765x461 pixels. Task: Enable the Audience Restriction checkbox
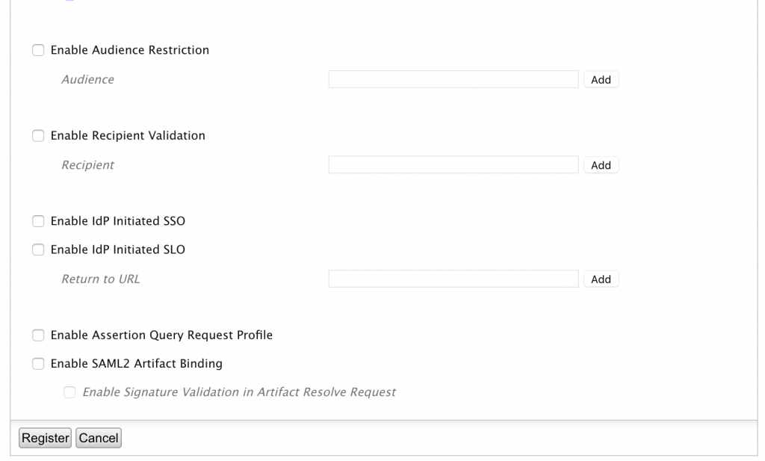point(38,51)
